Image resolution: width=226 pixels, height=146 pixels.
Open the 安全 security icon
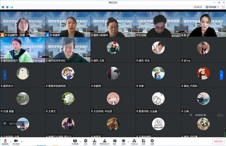coord(86,141)
